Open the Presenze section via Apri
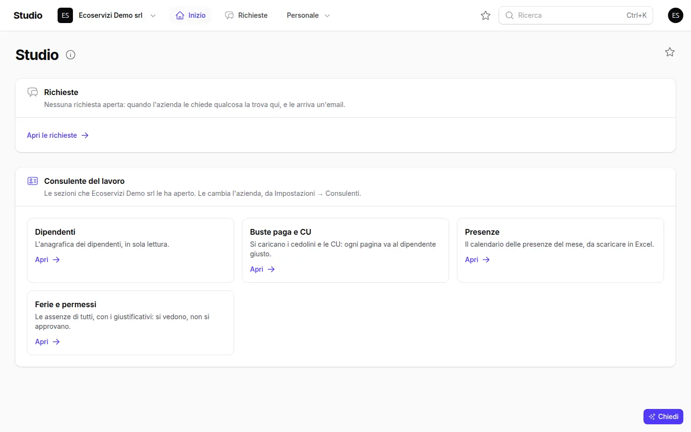 [477, 260]
